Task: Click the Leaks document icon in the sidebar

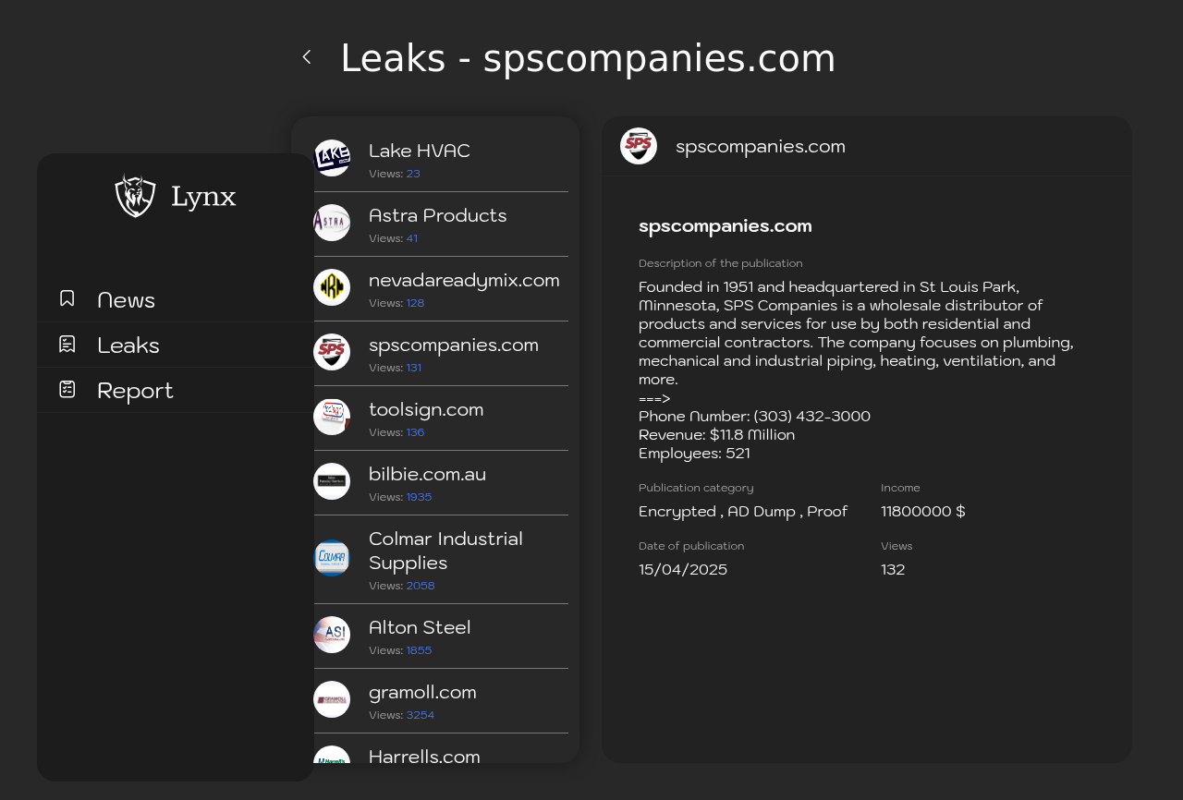Action: point(67,344)
